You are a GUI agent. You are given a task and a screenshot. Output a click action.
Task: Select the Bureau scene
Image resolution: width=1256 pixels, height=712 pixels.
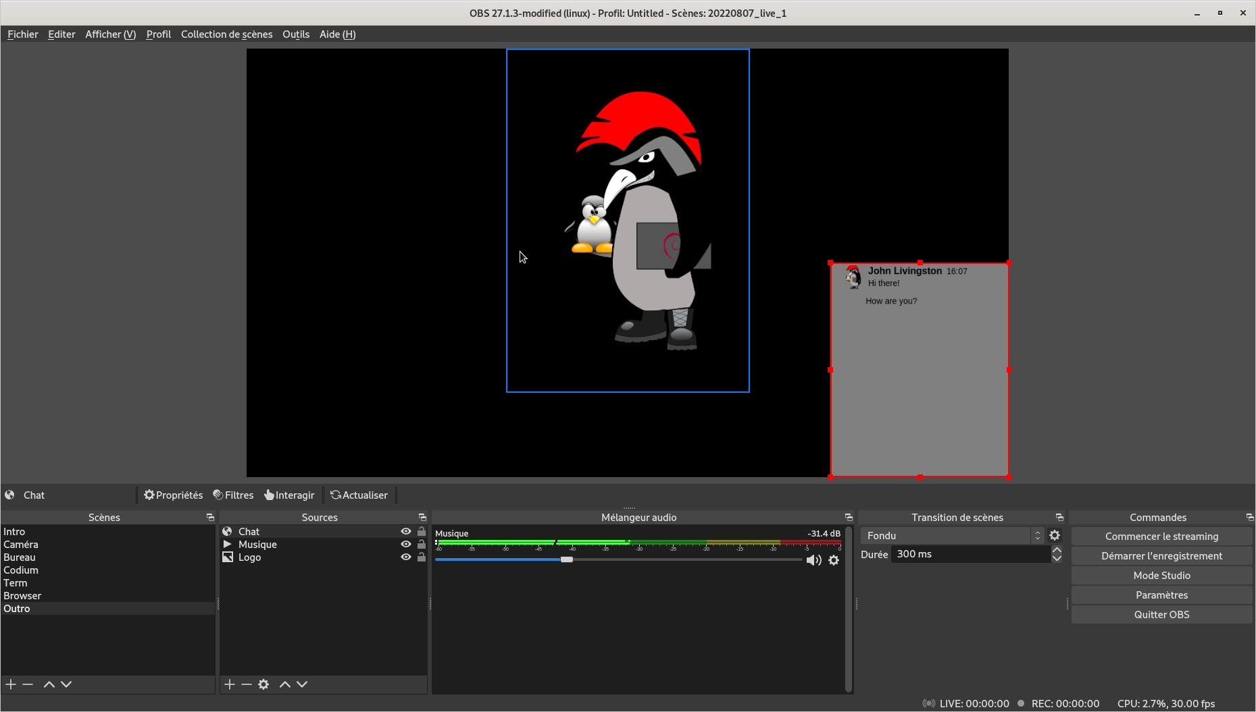[108, 557]
